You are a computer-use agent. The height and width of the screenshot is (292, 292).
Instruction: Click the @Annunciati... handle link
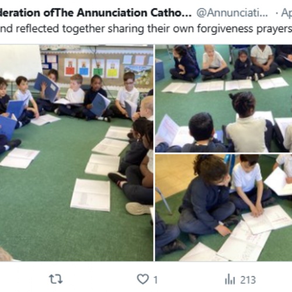(232, 13)
